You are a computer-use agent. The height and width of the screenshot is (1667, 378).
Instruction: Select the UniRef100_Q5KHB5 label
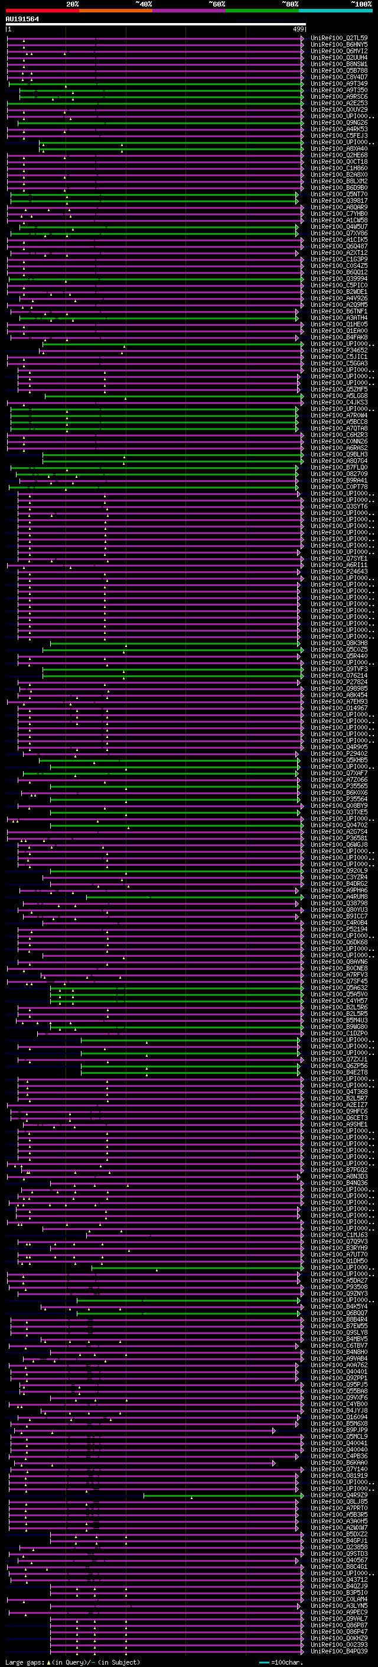(x=339, y=760)
